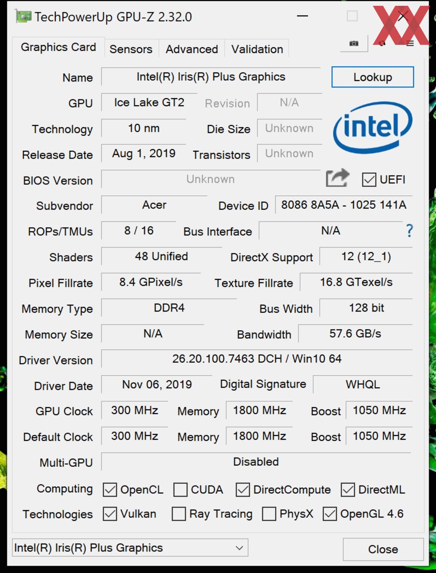Image resolution: width=436 pixels, height=573 pixels.
Task: Switch to the Sensors tab
Action: 131,49
